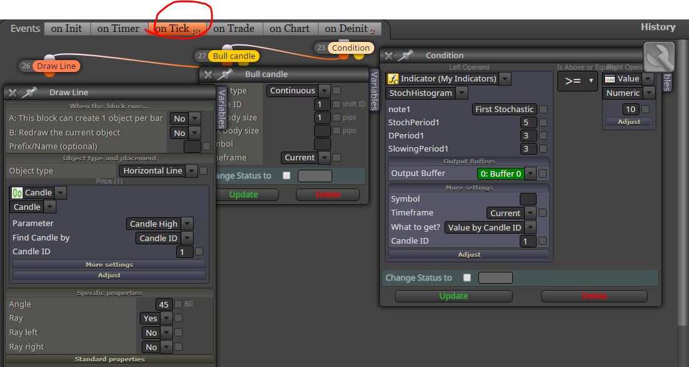
Task: Toggle Change Status to checkbox in Condition
Action: (467, 277)
